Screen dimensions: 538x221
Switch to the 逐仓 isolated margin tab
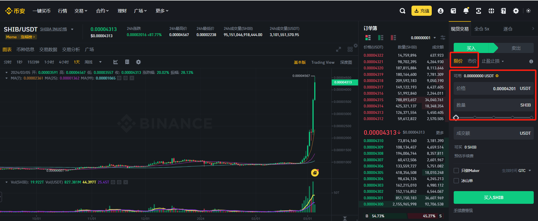tap(508, 29)
